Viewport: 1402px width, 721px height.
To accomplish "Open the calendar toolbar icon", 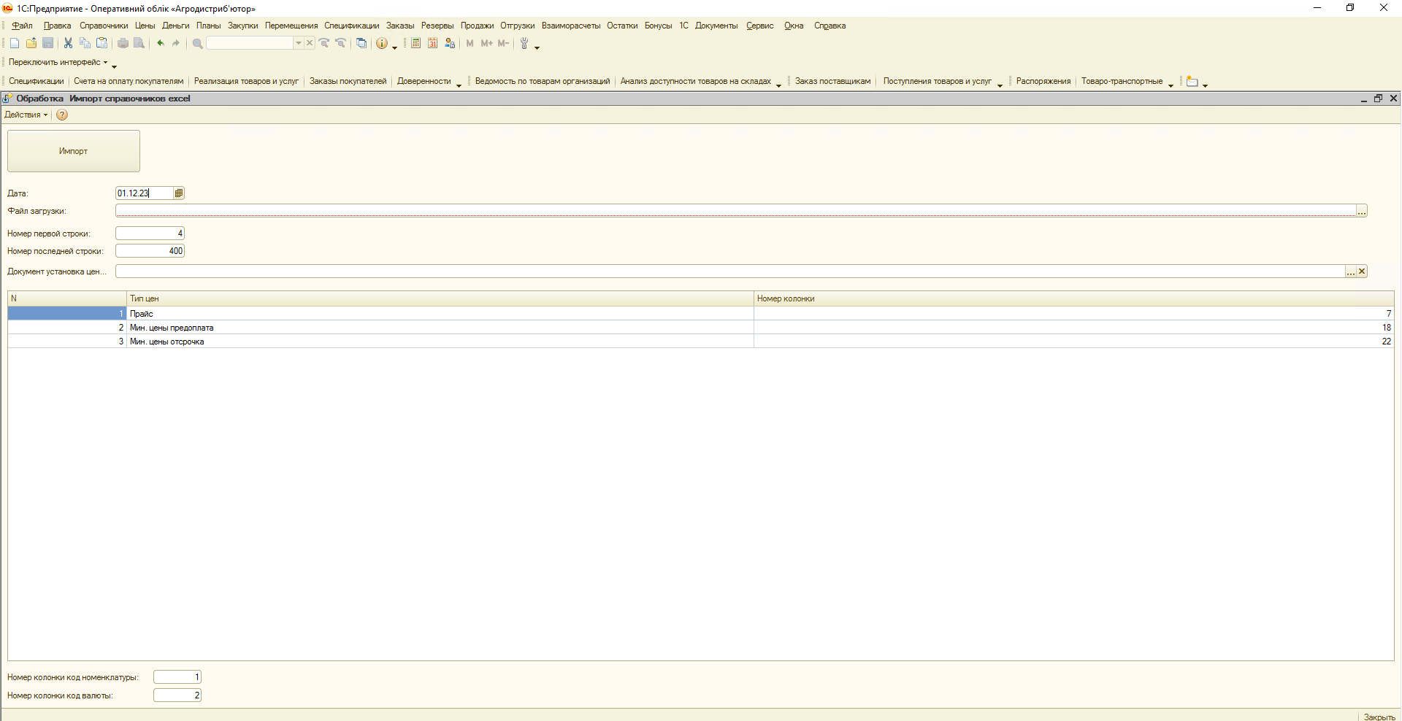I will [432, 44].
